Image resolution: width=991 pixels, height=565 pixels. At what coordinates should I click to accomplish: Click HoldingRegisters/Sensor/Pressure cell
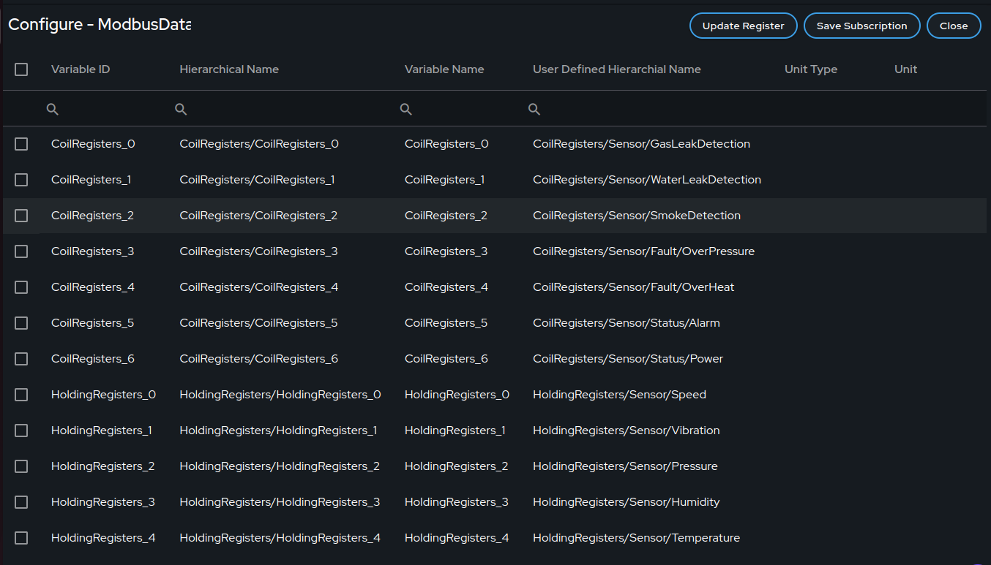[625, 466]
